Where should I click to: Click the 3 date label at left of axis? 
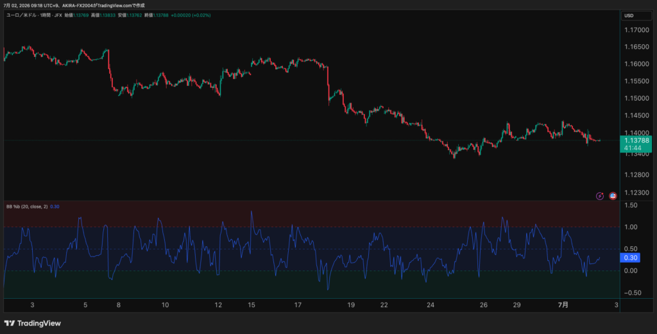coord(32,305)
